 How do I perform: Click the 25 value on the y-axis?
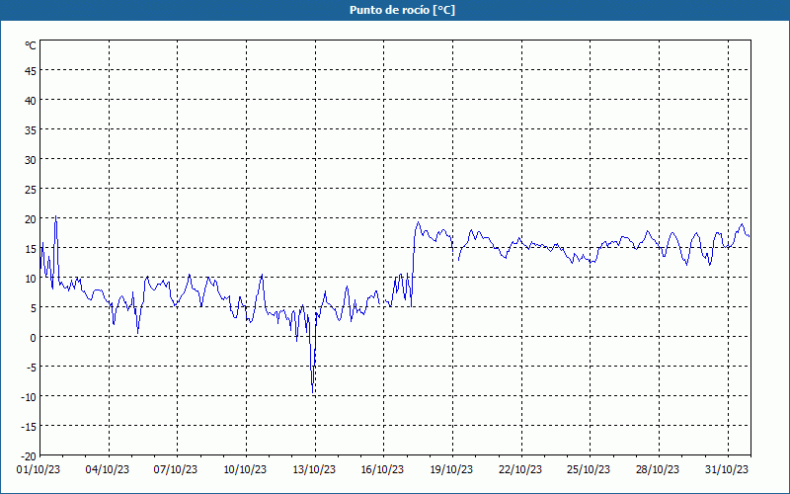point(31,190)
